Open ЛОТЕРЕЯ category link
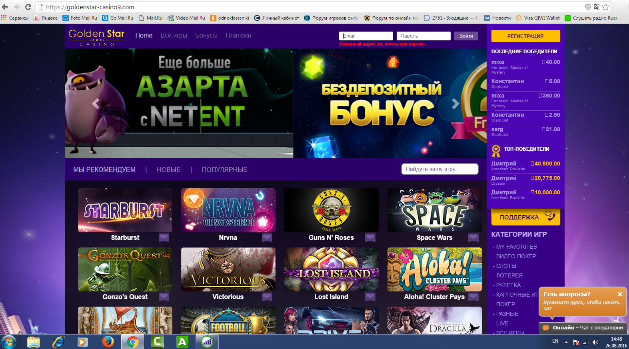Image resolution: width=629 pixels, height=349 pixels. [509, 275]
